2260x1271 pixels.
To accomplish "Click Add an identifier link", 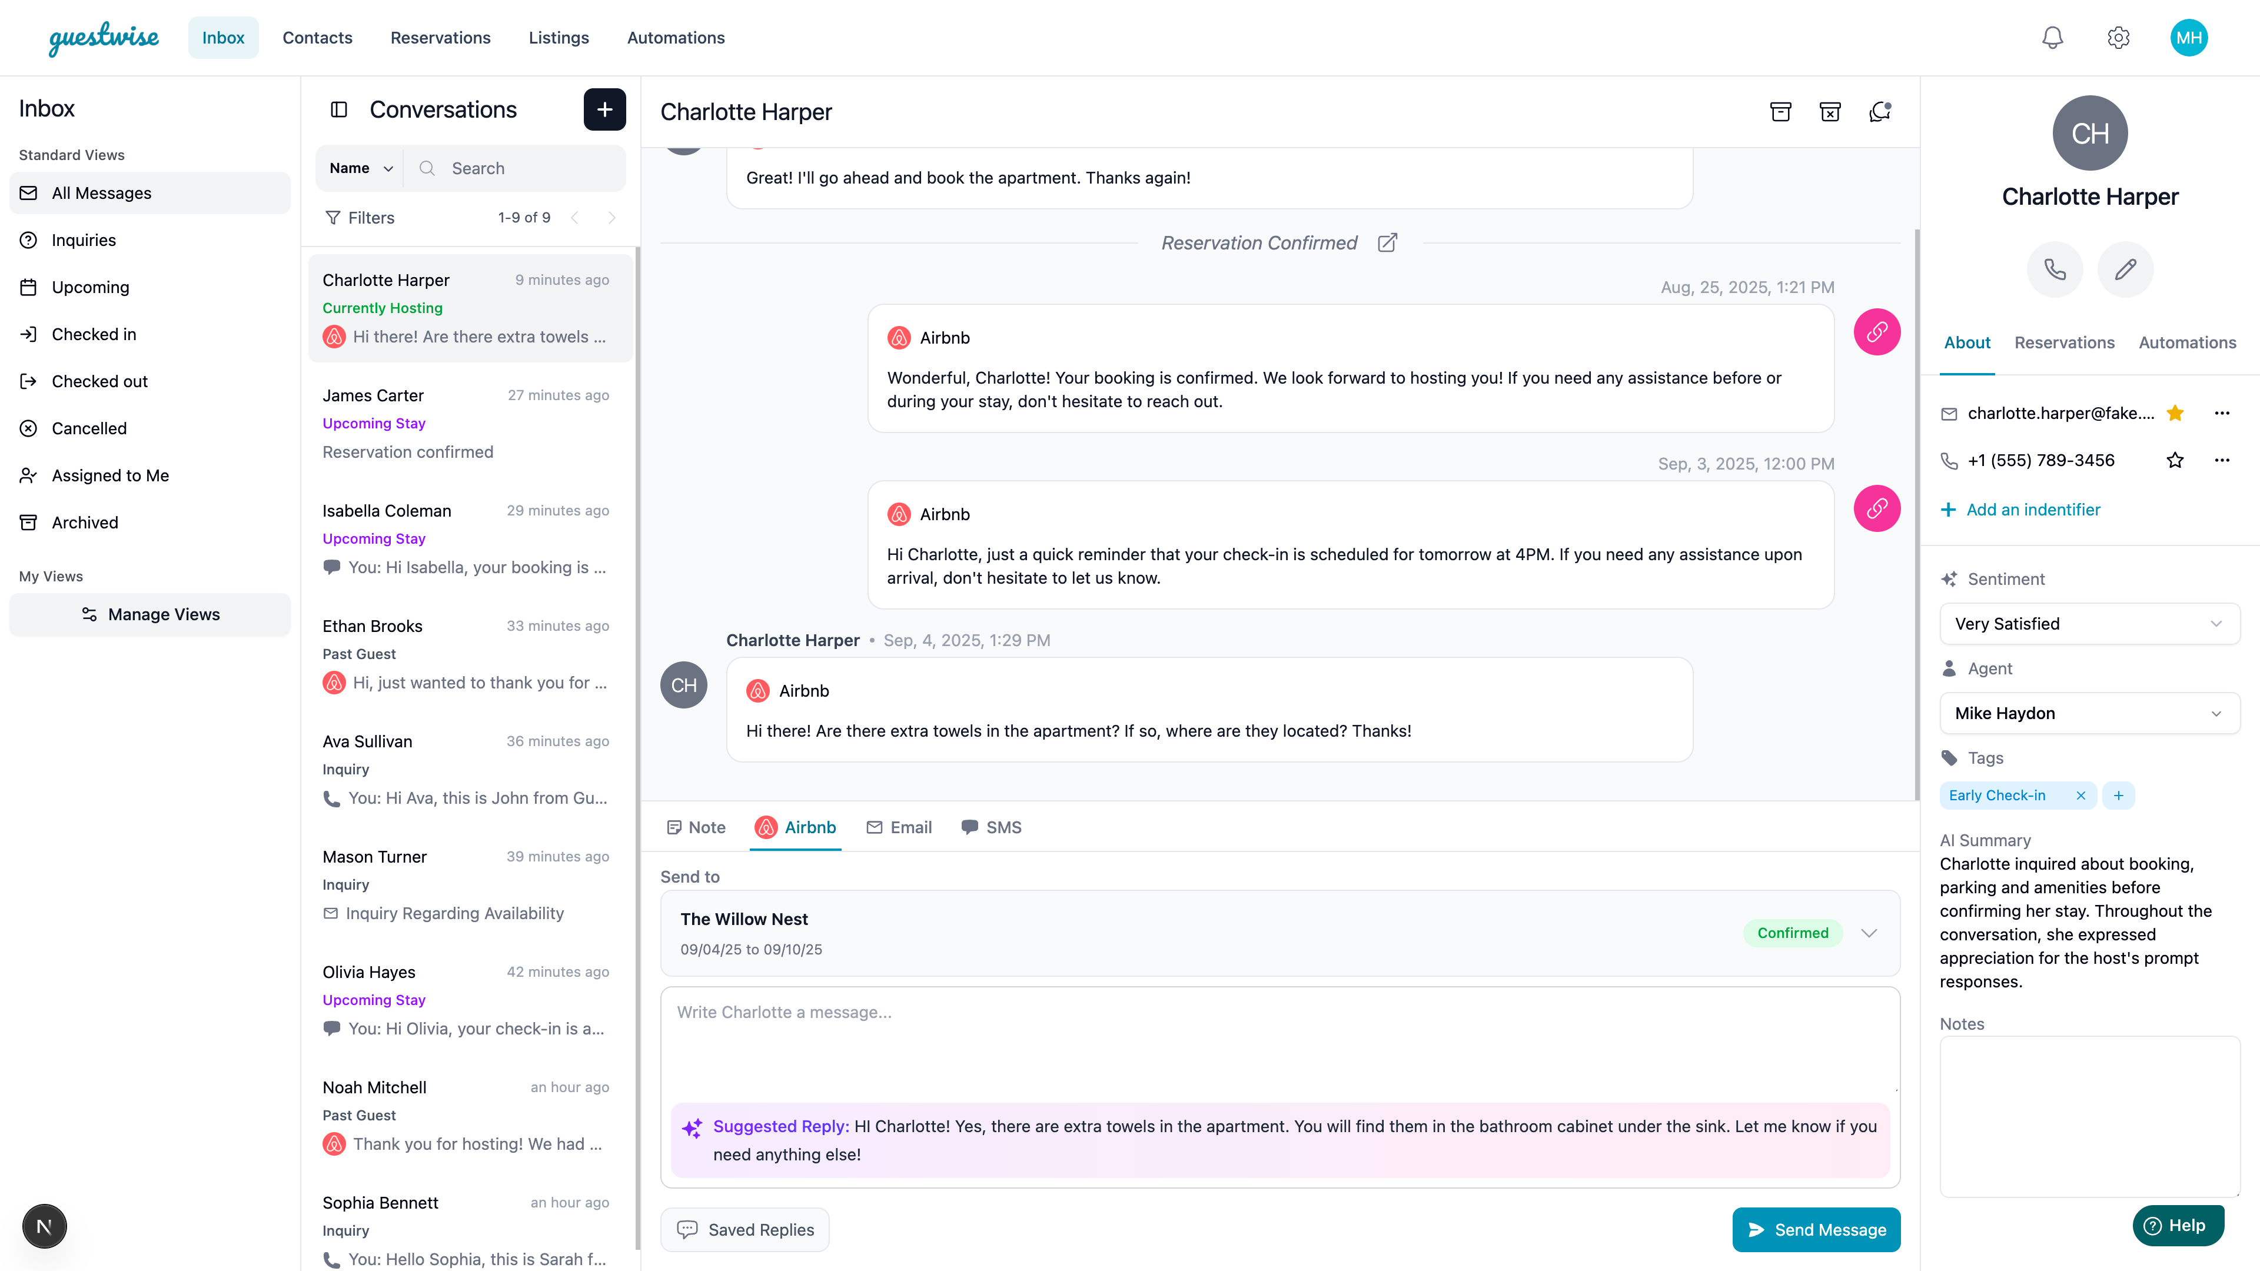I will [2033, 510].
